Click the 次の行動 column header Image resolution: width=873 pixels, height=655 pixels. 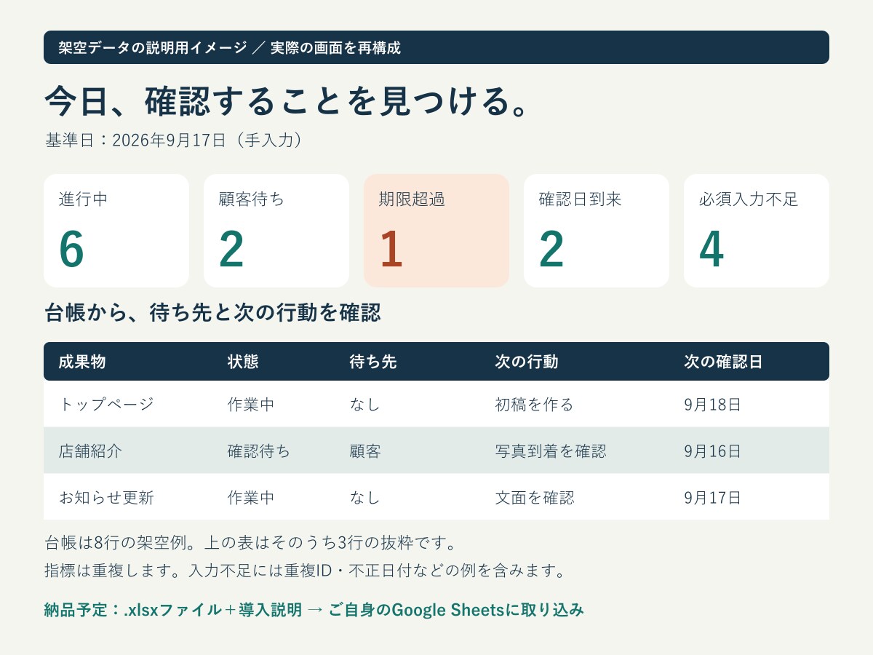[527, 362]
